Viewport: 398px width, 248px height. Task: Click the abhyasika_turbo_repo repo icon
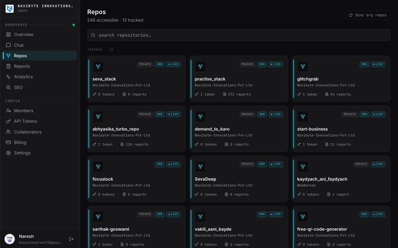click(x=98, y=116)
